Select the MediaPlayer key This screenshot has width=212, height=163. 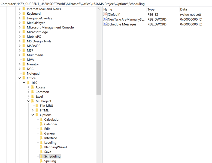(36, 23)
